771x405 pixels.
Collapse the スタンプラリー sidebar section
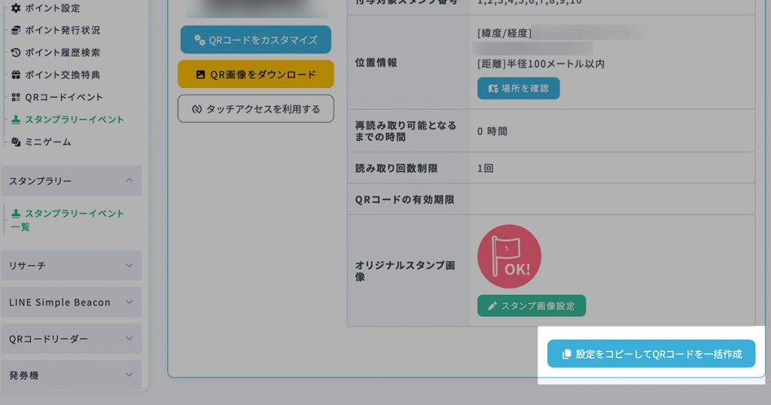[129, 181]
